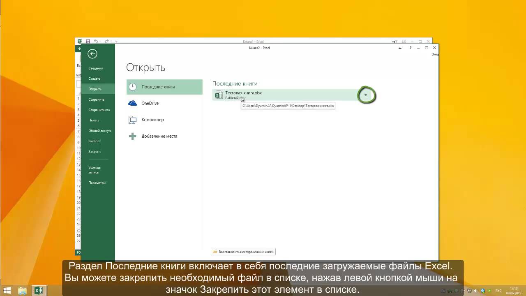
Task: Open taskbar clock and date
Action: (514, 291)
